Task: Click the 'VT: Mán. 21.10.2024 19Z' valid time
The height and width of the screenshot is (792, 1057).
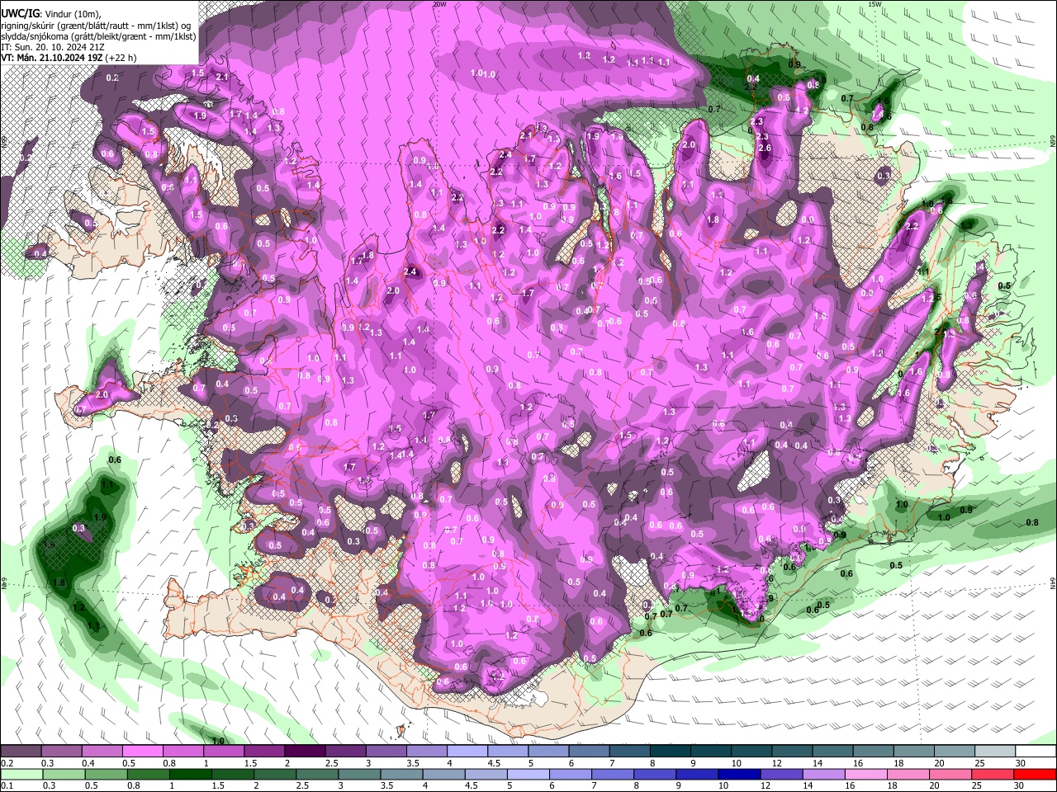Action: 50,58
